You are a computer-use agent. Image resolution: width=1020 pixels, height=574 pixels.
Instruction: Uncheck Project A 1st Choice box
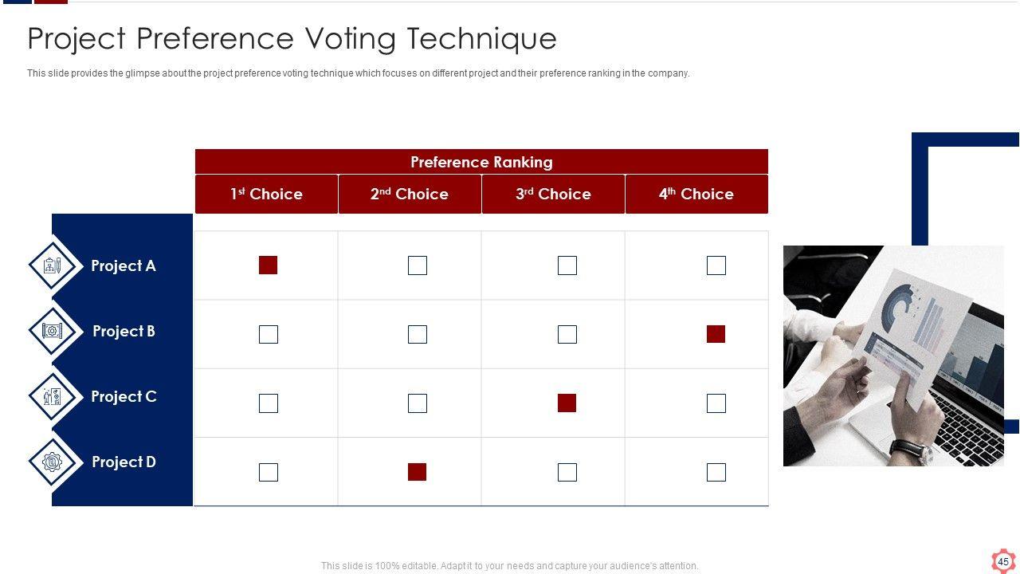(269, 265)
